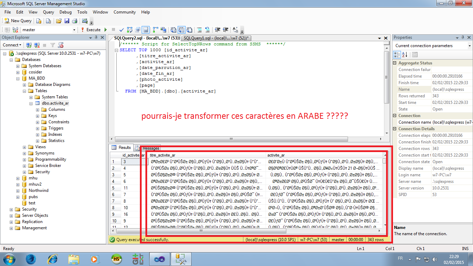Select the Results tab
Viewport: 473px width, 266px height.
122,148
